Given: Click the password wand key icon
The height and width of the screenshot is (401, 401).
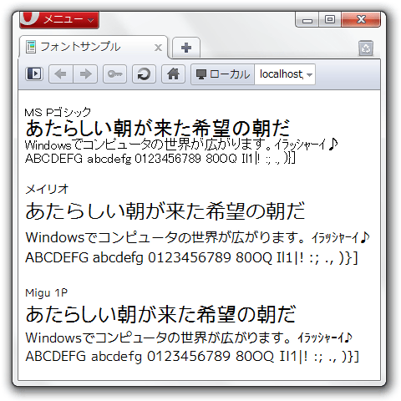Looking at the screenshot, I should pyautogui.click(x=114, y=74).
